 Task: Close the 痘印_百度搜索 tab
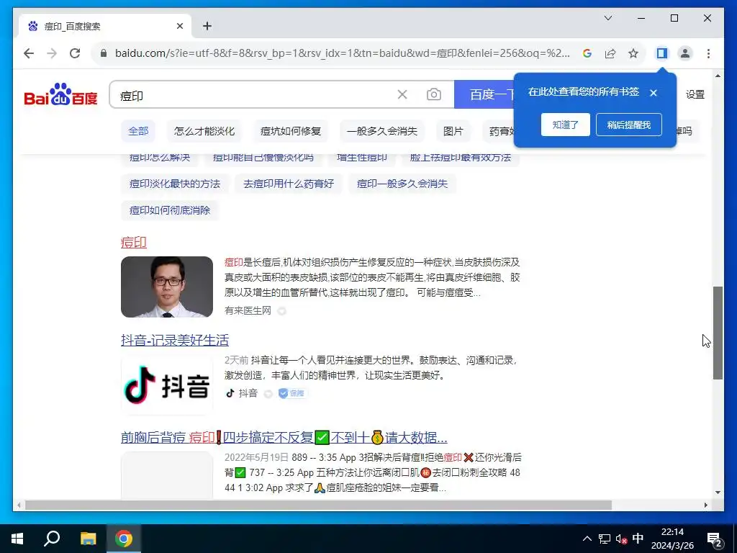tap(179, 26)
